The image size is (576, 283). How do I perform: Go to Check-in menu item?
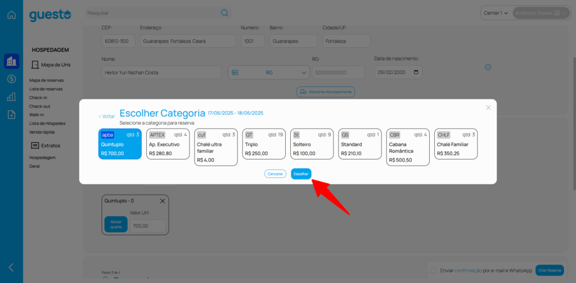[38, 98]
